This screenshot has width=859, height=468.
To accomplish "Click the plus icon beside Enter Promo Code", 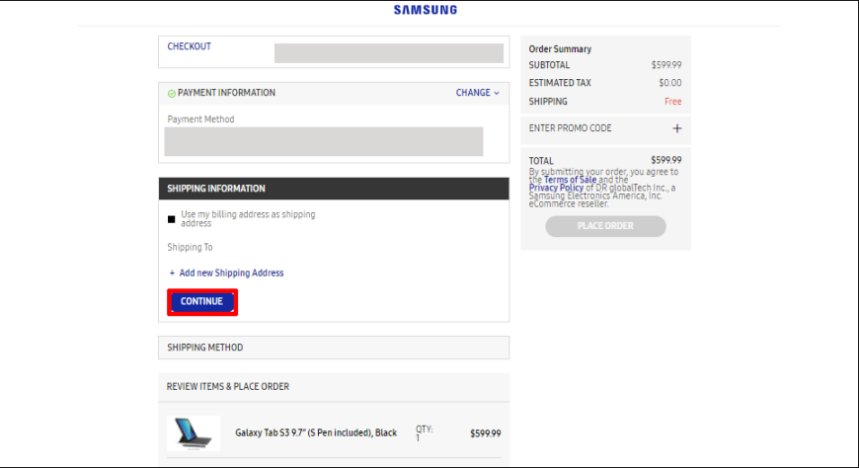I will click(x=677, y=128).
